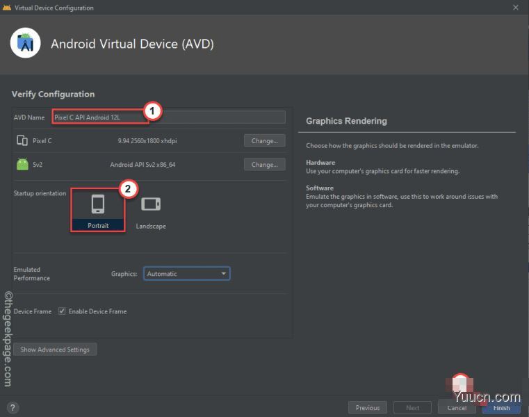Click the 'Emulated Performance' label
The width and height of the screenshot is (529, 417).
(x=32, y=274)
